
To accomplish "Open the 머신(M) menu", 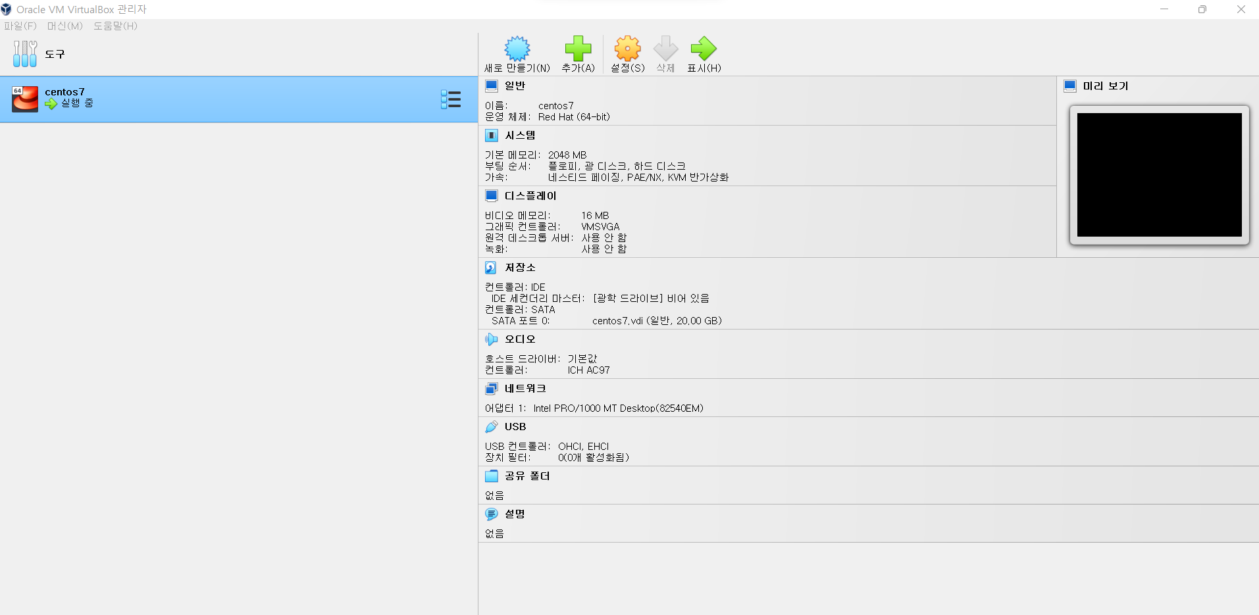I will point(64,26).
